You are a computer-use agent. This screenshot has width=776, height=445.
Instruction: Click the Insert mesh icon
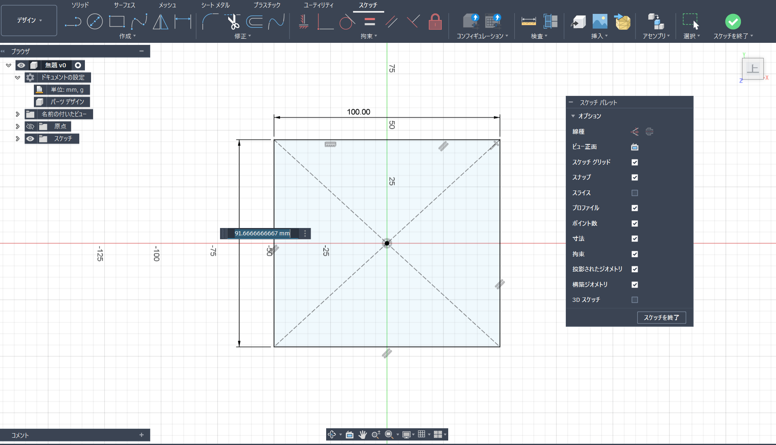point(622,22)
